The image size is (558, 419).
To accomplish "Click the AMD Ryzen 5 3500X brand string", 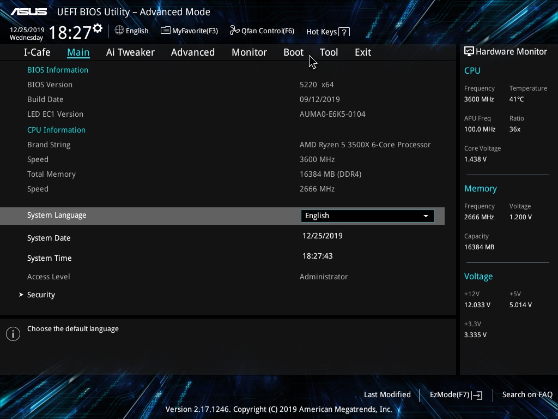I will click(x=365, y=145).
